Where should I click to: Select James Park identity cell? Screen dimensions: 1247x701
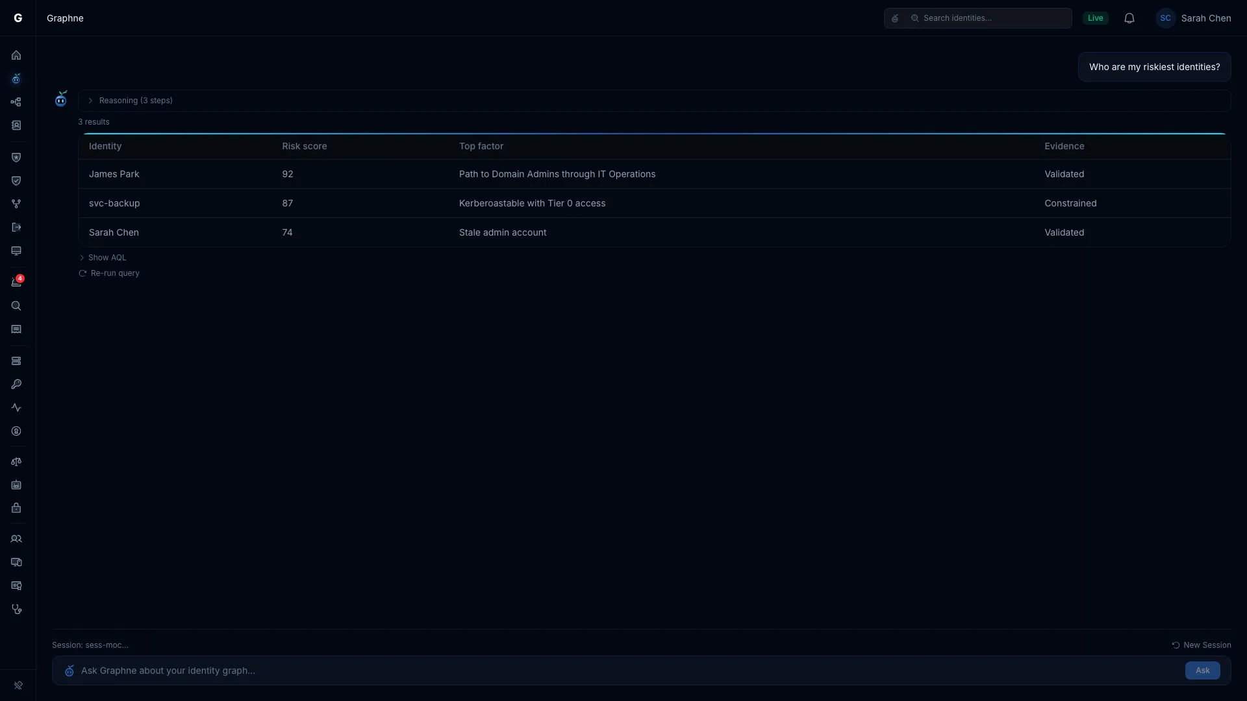pos(114,174)
